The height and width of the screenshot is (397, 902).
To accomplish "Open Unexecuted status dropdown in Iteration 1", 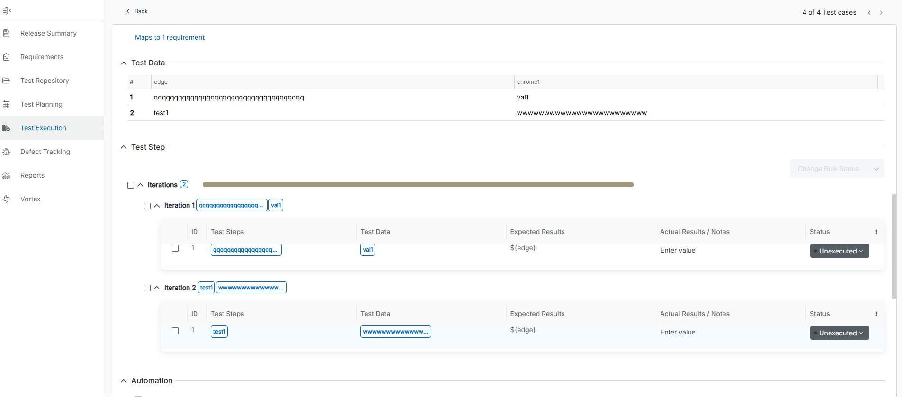I will point(839,251).
